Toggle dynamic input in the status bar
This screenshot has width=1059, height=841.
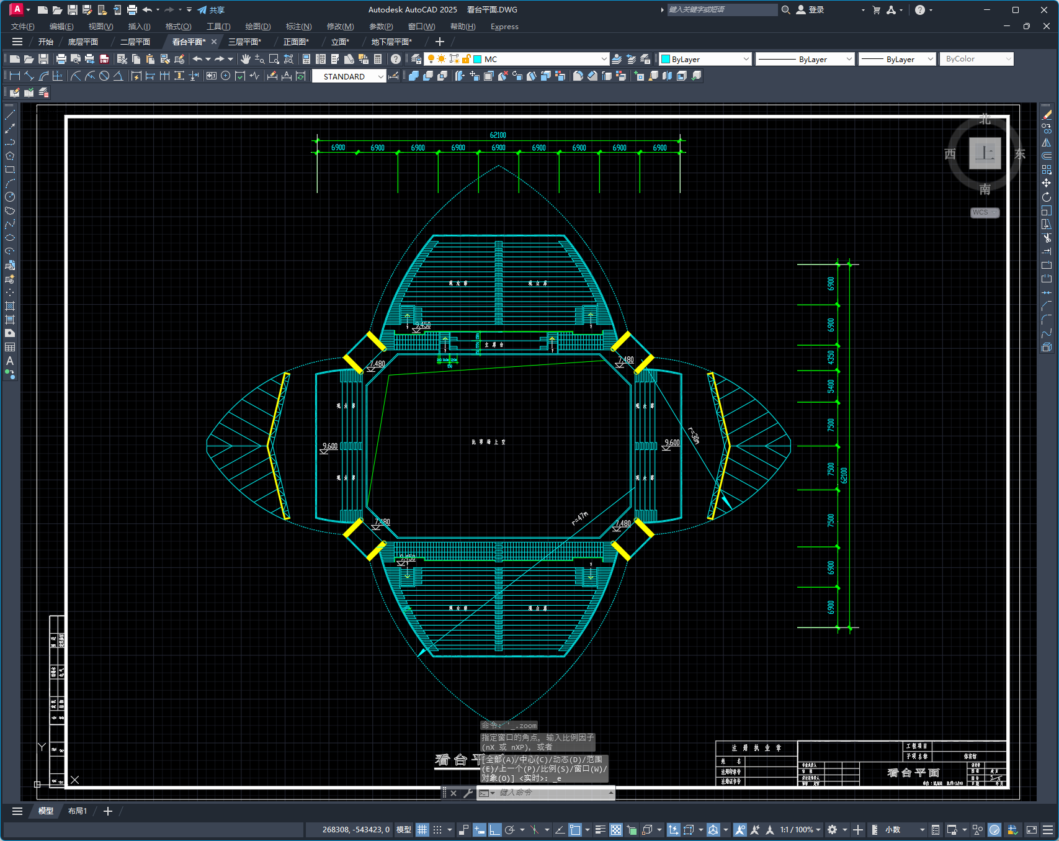point(479,830)
